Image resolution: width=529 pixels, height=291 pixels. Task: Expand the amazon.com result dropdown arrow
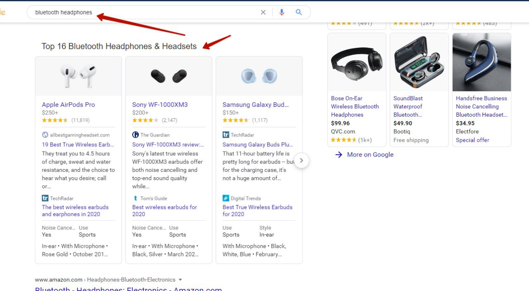pyautogui.click(x=180, y=279)
